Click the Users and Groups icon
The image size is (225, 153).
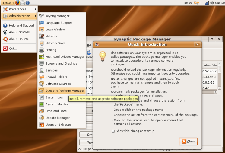click(41, 125)
